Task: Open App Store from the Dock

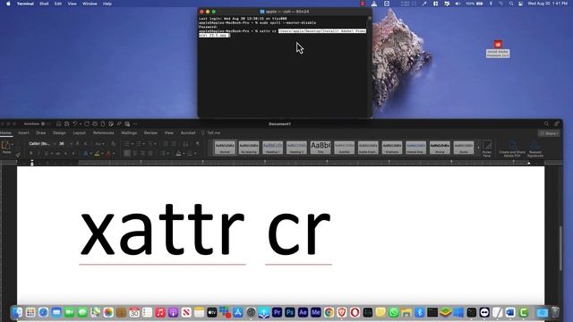Action: pyautogui.click(x=238, y=312)
